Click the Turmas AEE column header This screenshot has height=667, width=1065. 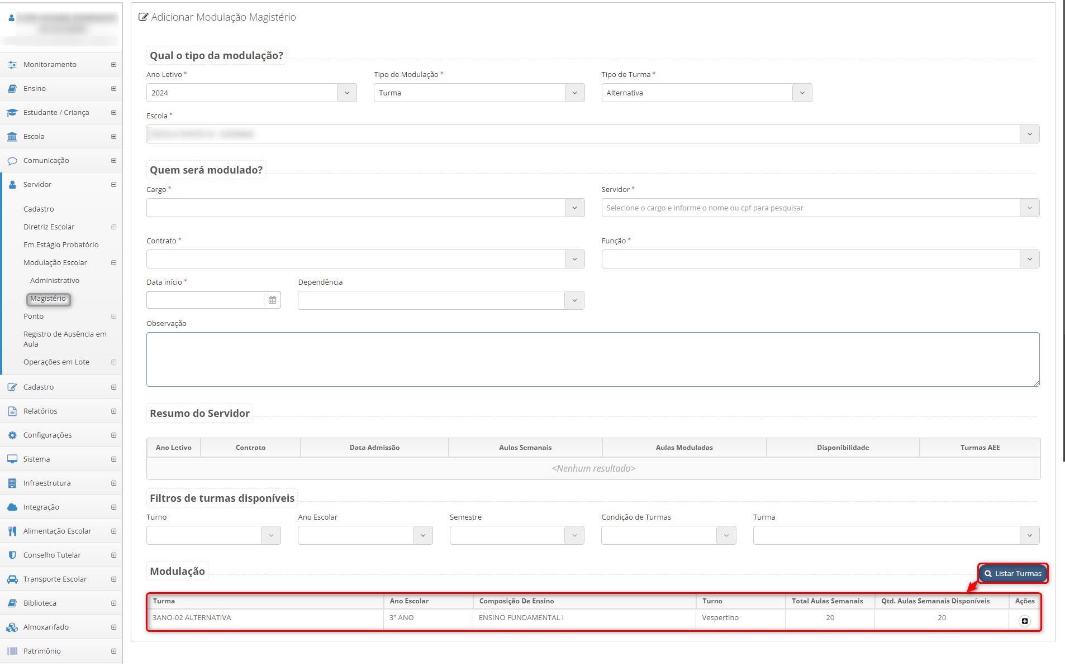point(980,448)
